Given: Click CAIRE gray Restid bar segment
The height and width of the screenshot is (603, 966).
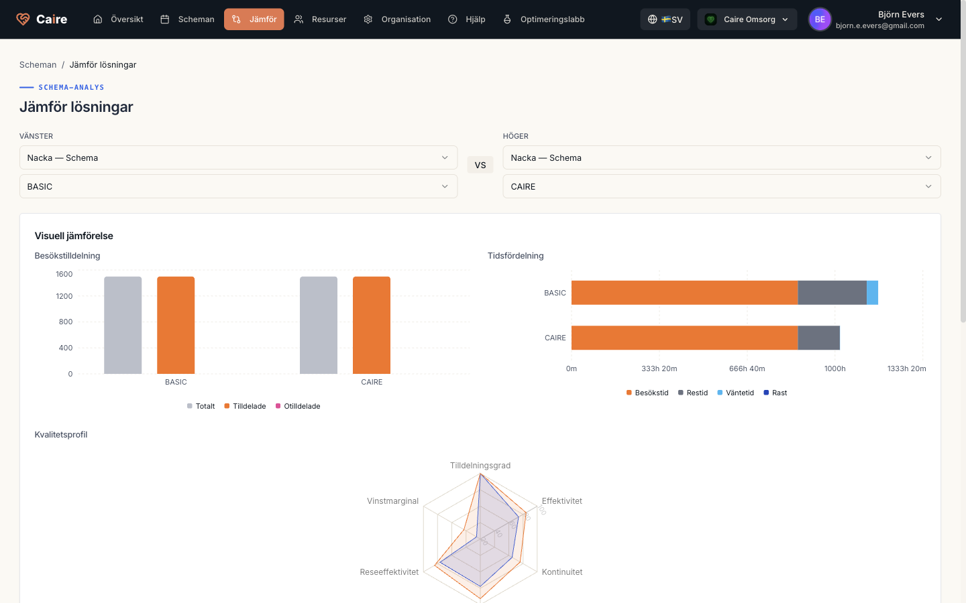Looking at the screenshot, I should coord(819,338).
